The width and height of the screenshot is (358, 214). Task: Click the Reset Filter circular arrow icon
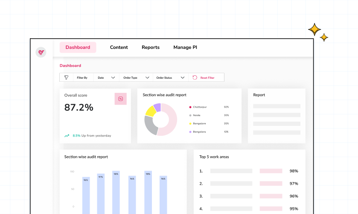pos(195,77)
